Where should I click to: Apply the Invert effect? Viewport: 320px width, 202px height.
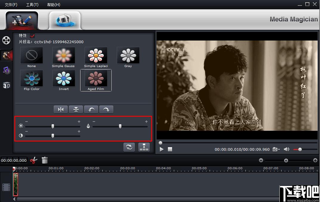(x=64, y=80)
